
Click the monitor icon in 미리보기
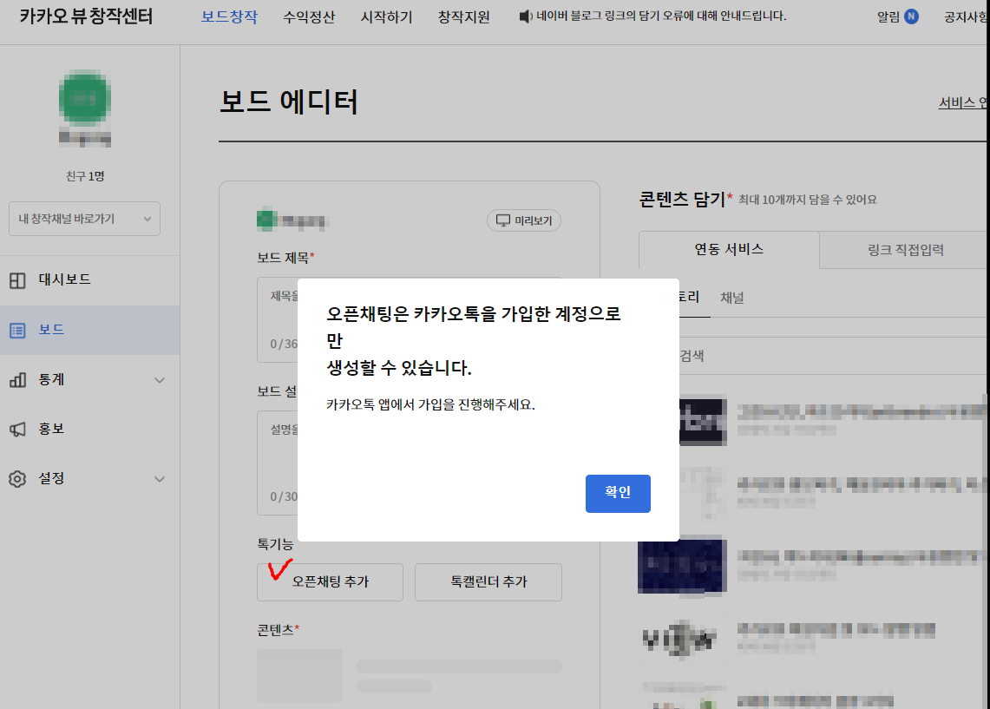[503, 220]
